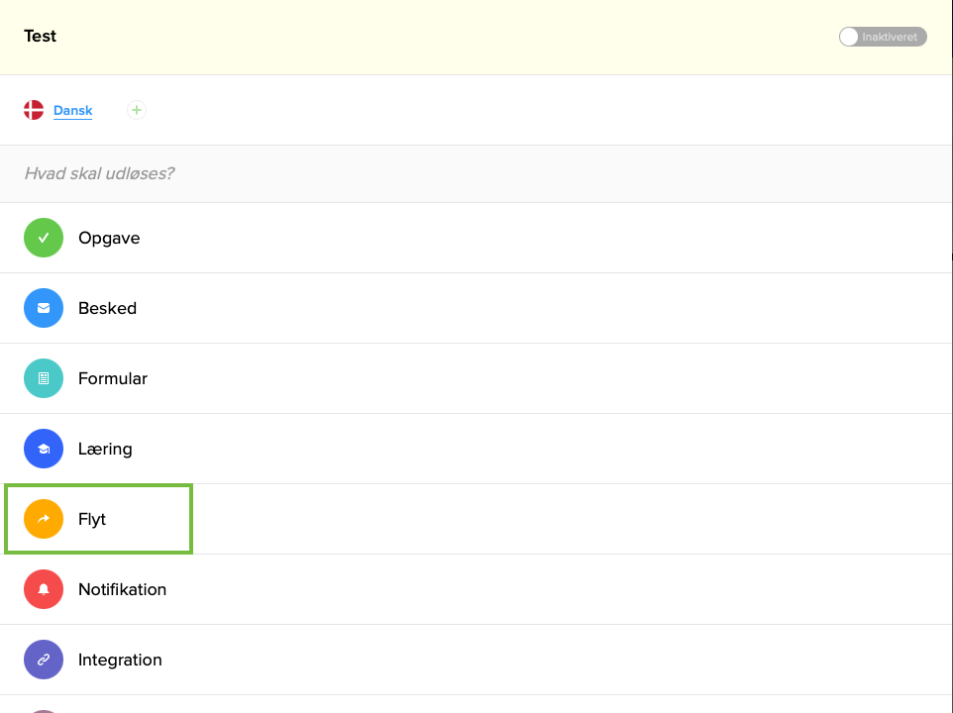Viewport: 953px width, 713px height.
Task: Add a new language with plus icon
Action: 137,110
